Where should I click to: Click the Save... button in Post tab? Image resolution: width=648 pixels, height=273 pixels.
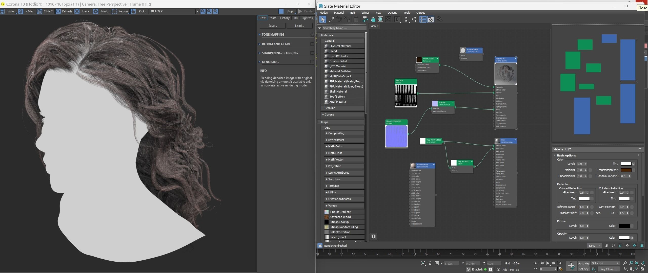coord(273,26)
